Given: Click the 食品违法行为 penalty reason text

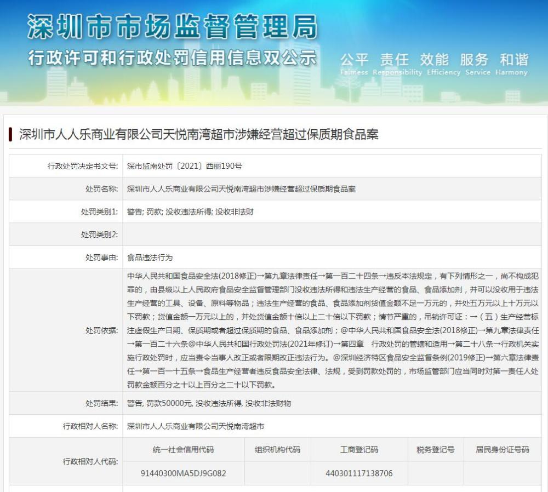Looking at the screenshot, I should pyautogui.click(x=150, y=257).
